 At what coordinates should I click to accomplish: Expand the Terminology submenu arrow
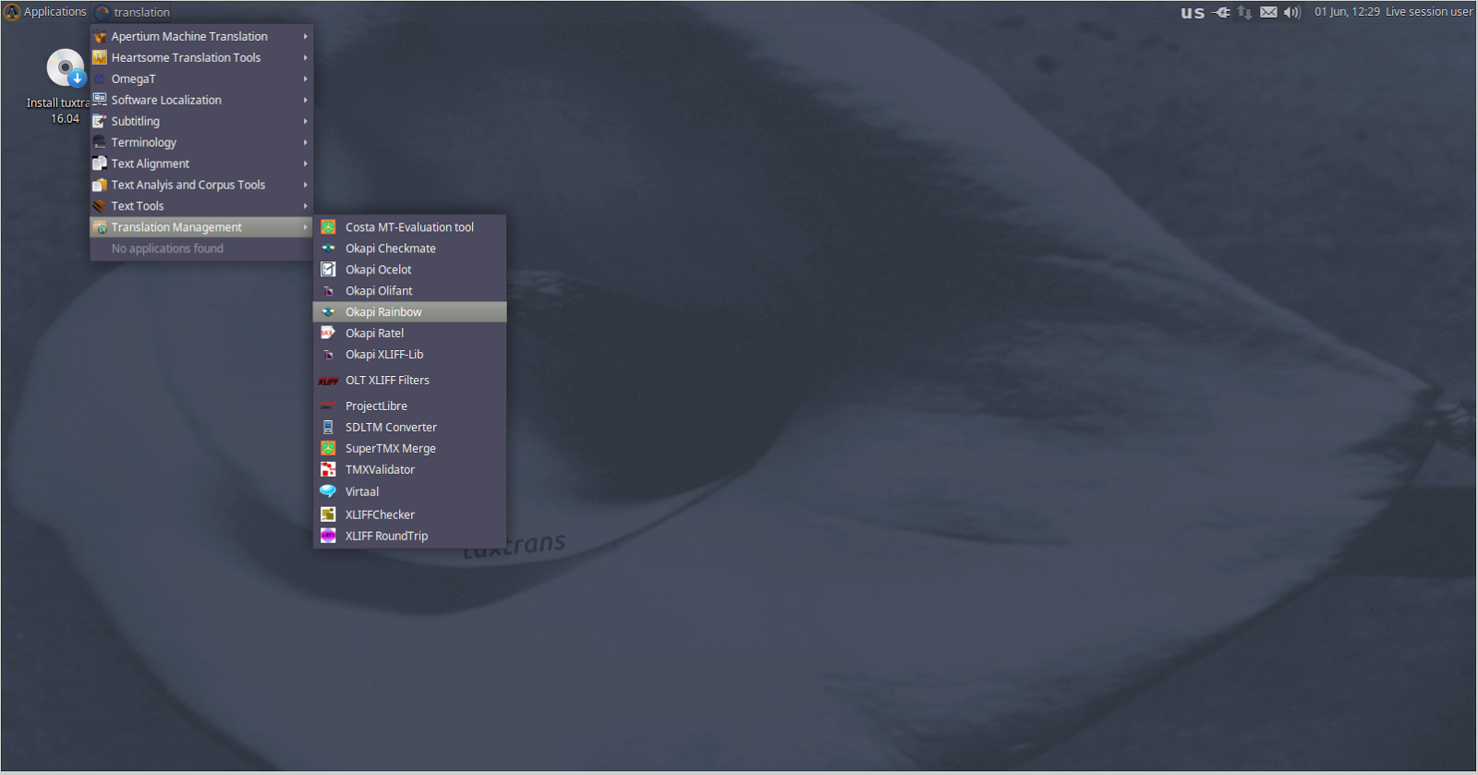[305, 142]
